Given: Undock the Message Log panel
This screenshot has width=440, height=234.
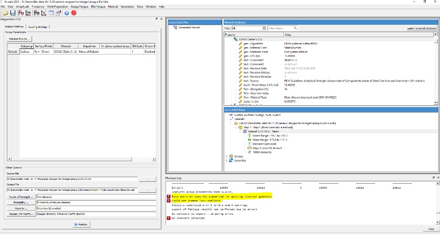Looking at the screenshot, I should 434,178.
